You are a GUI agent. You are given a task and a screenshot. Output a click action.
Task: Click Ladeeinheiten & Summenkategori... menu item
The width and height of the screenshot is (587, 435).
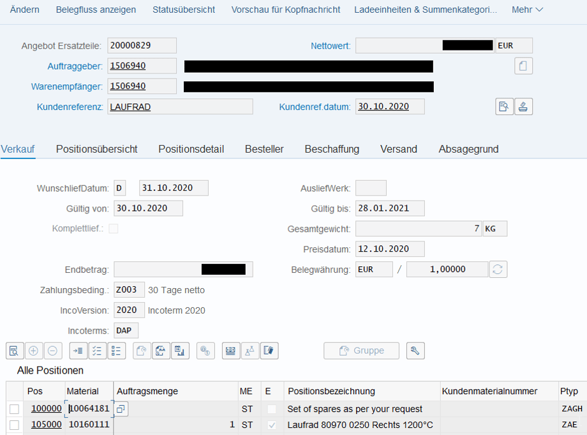tap(426, 10)
